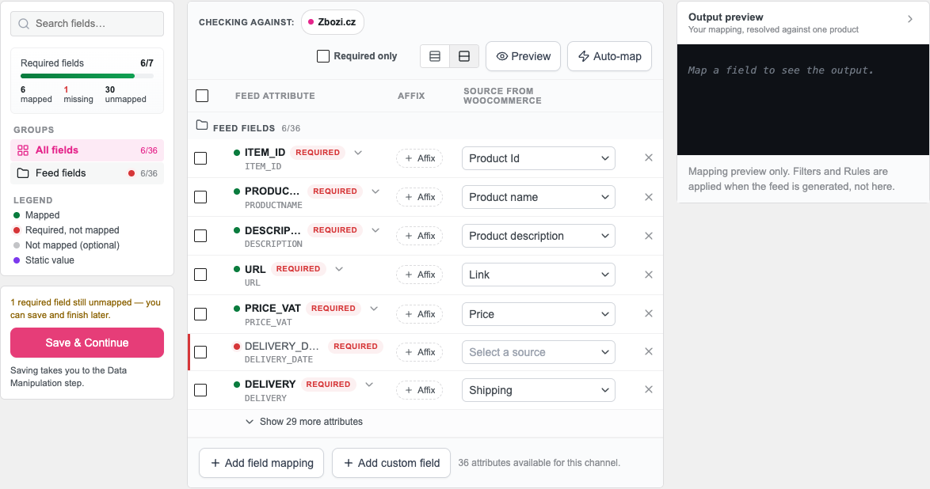Viewport: 930px width, 489px height.
Task: Expand ITEM_ID details chevron
Action: pos(358,153)
